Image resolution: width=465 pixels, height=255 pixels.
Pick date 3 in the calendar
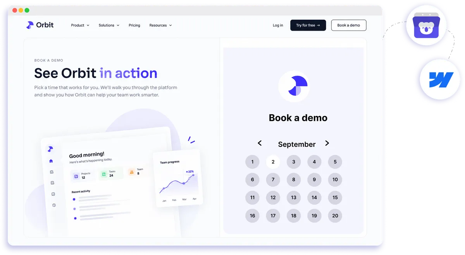294,162
